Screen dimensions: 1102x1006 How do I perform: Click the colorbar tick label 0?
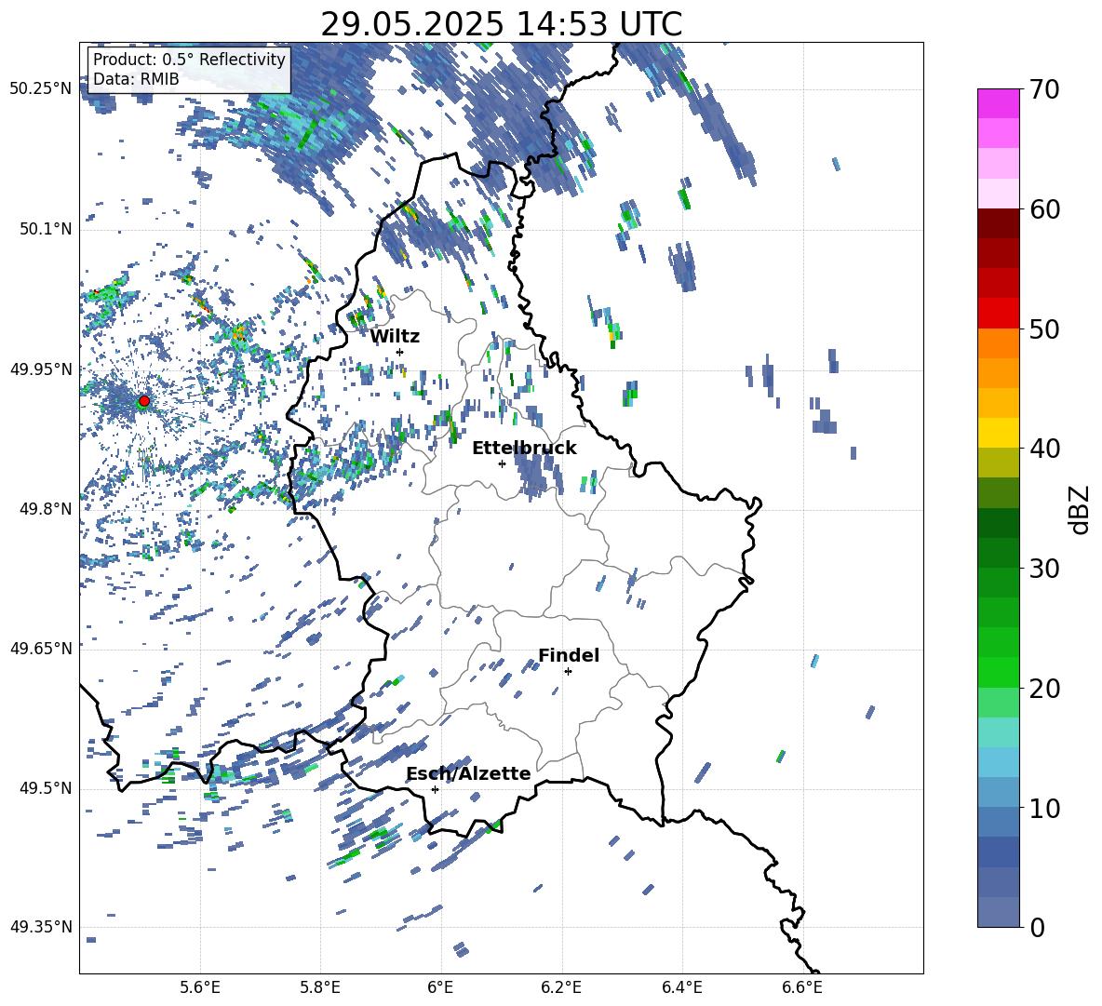coord(1037,928)
